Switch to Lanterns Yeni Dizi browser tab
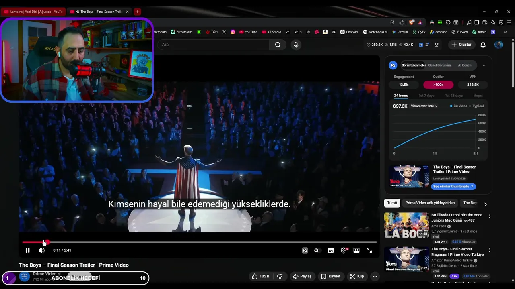515x289 pixels. 33,12
